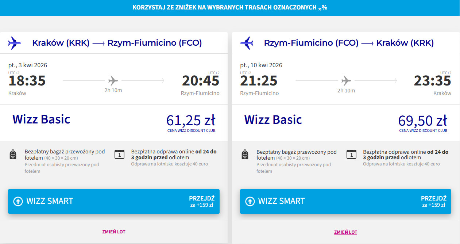This screenshot has width=460, height=244.
Task: Click ZMIEŃ LOT under the Kraków departure flight
Action: click(x=114, y=232)
